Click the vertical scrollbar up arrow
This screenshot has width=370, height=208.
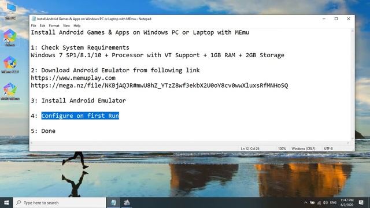353,31
